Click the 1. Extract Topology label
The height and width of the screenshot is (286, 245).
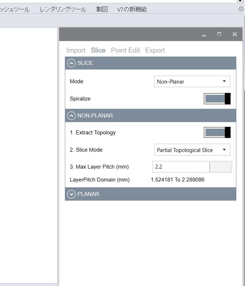[93, 133]
